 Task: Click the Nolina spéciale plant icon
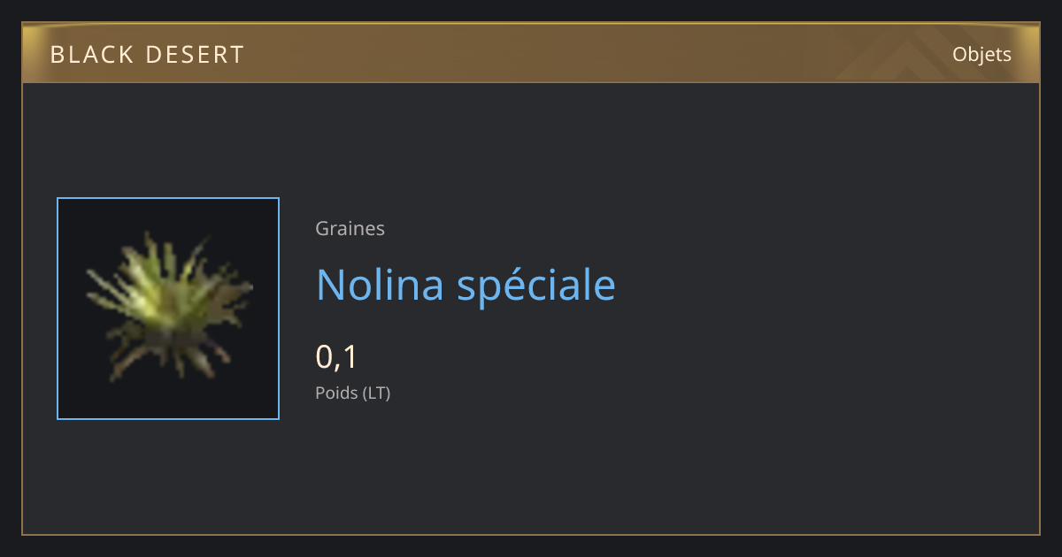tap(169, 308)
